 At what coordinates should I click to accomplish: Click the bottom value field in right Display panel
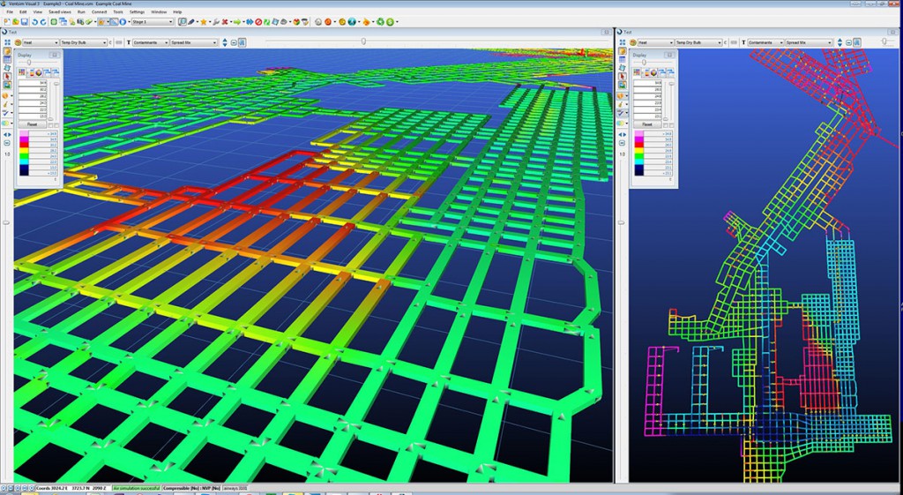(647, 116)
